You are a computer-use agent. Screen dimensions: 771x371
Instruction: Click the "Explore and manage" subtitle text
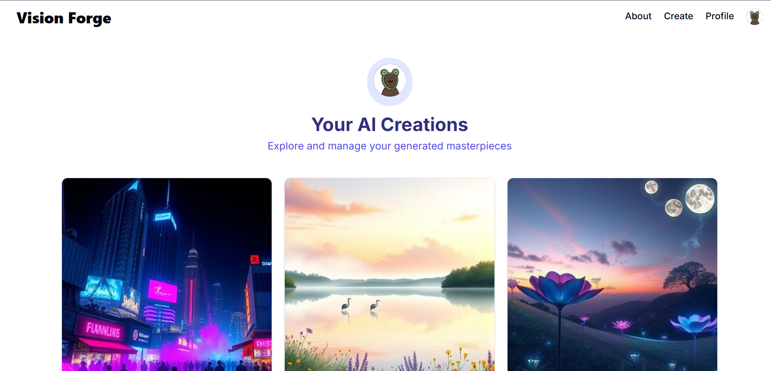389,146
